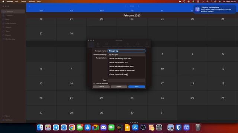Cancel the template dialog
238x133 pixels.
(x=101, y=87)
